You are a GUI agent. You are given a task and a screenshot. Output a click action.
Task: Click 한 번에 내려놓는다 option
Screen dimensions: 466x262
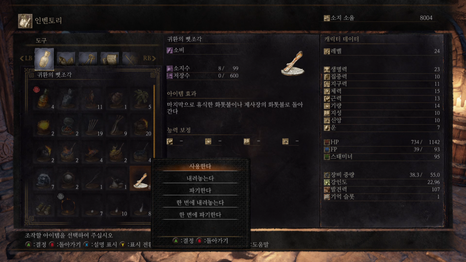(x=200, y=203)
